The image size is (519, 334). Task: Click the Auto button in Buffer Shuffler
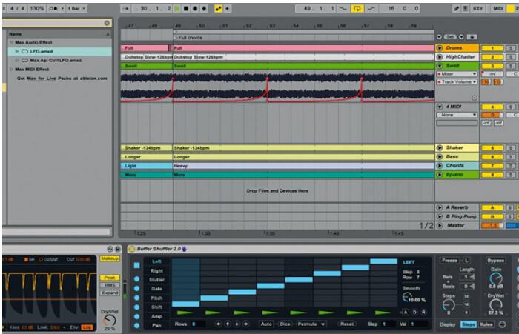tap(266, 324)
